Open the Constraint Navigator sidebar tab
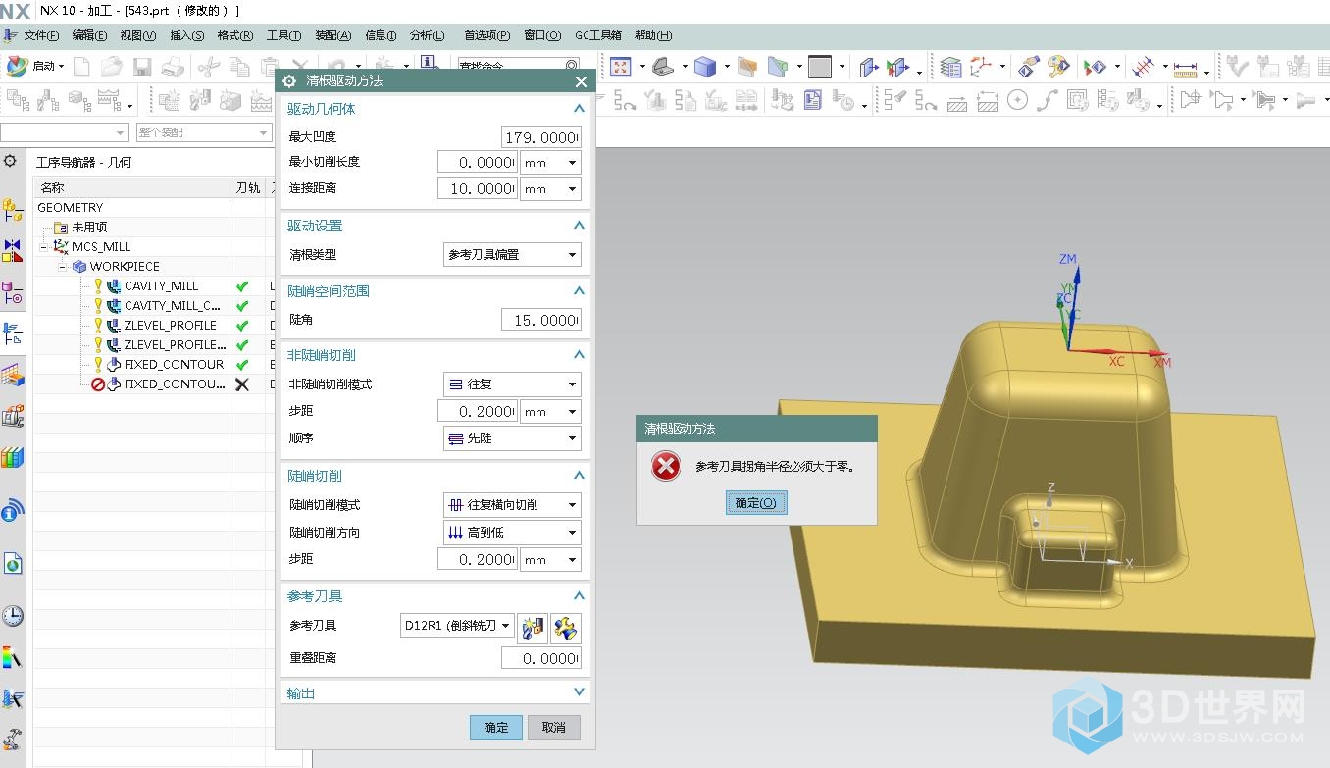This screenshot has width=1330, height=768. point(12,251)
